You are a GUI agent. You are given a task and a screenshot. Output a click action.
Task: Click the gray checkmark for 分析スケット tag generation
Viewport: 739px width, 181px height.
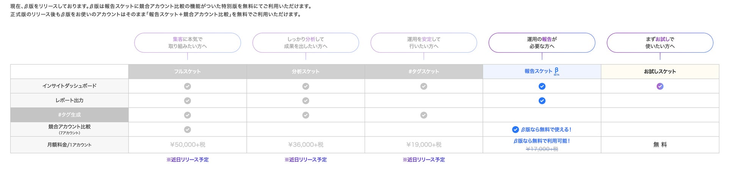[x=305, y=115]
